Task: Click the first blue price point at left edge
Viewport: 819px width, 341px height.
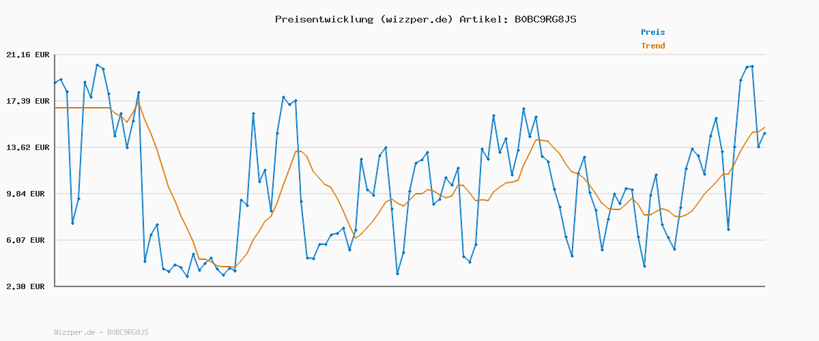Action: coord(55,83)
